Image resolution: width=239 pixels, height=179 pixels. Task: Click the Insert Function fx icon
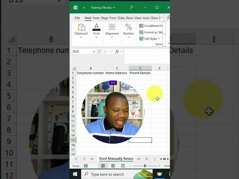tap(117, 51)
